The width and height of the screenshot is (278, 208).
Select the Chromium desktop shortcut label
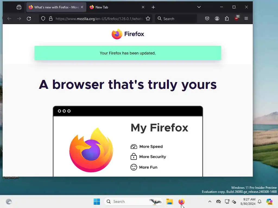pyautogui.click(x=11, y=177)
